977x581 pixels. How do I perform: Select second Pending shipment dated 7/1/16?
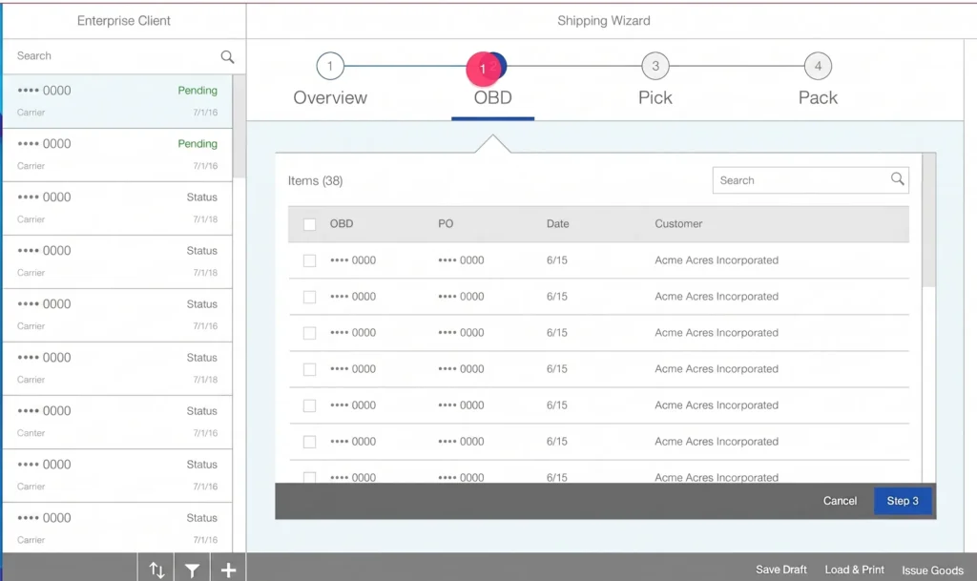pos(117,156)
